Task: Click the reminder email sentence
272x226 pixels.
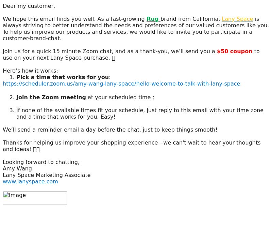Action: point(110,130)
